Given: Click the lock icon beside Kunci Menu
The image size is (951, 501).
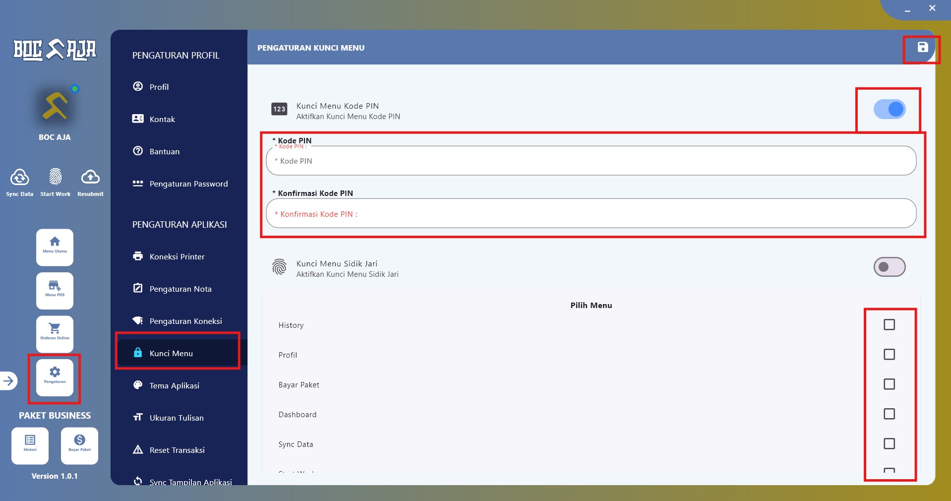Looking at the screenshot, I should [138, 352].
